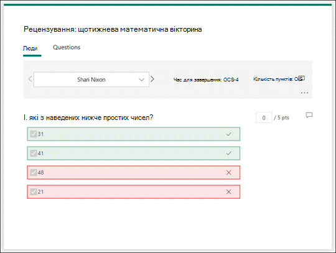
Task: Click the red X on answer 48
Action: (228, 173)
